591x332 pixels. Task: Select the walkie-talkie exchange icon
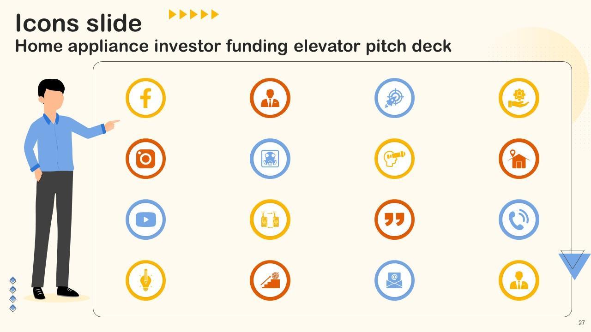click(x=270, y=219)
